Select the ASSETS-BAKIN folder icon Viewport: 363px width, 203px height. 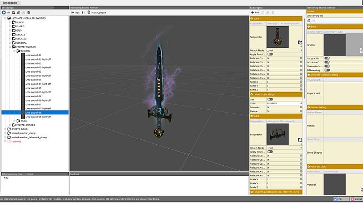click(x=9, y=129)
